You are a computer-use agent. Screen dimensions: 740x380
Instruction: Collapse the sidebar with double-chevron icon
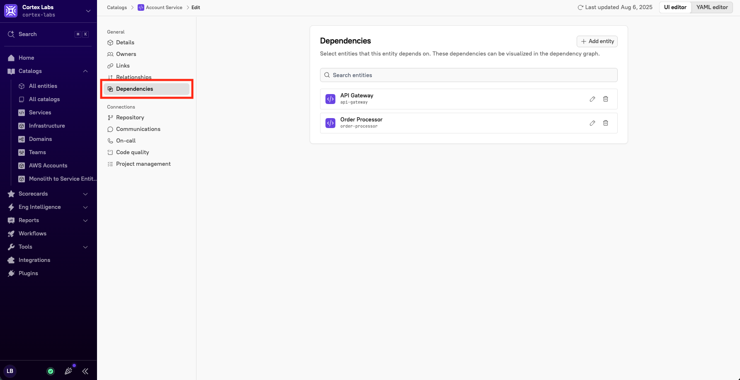85,371
